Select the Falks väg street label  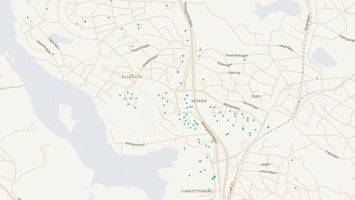tap(234, 73)
